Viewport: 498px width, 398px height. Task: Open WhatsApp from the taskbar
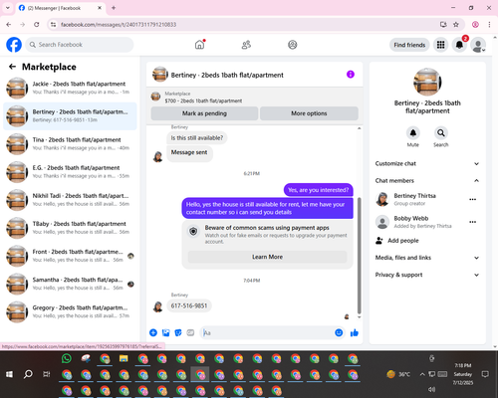pos(67,358)
